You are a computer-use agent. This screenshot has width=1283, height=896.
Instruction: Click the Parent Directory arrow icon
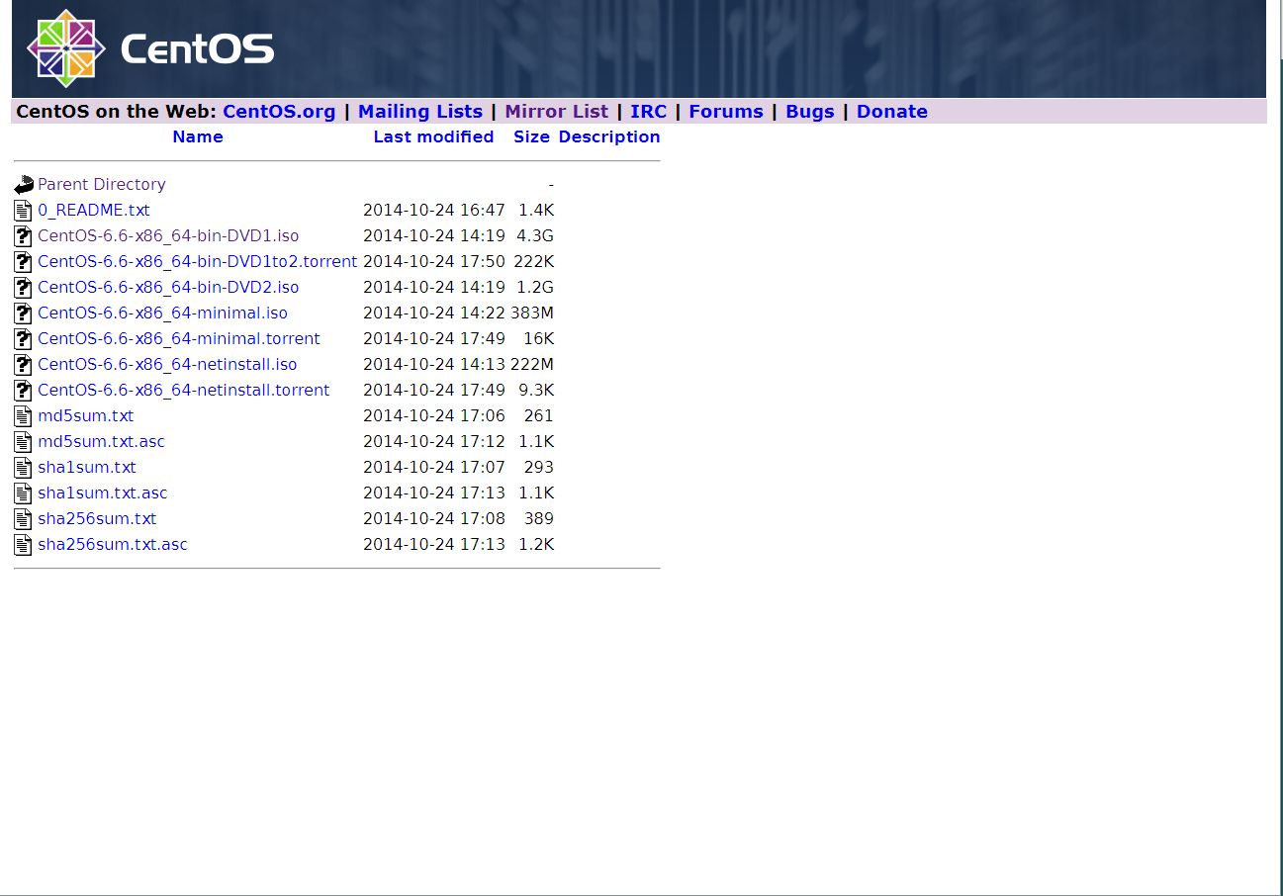[23, 183]
